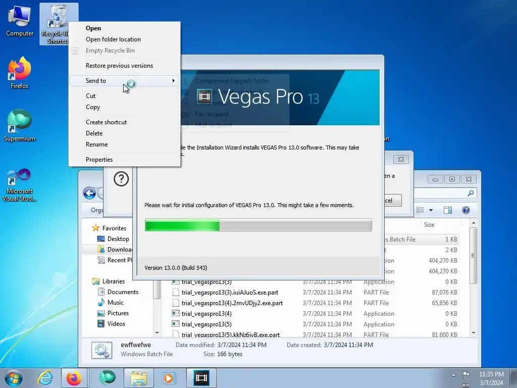517x388 pixels.
Task: Change view with the Explorer view icon
Action: click(x=420, y=210)
